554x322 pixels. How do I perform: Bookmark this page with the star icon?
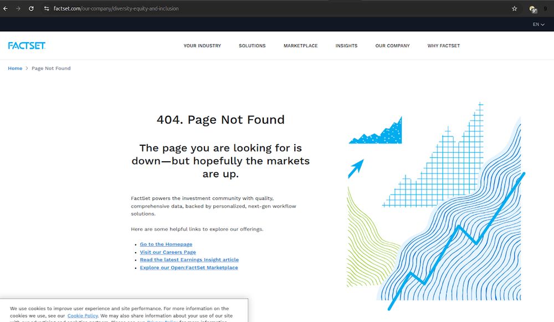pos(514,8)
